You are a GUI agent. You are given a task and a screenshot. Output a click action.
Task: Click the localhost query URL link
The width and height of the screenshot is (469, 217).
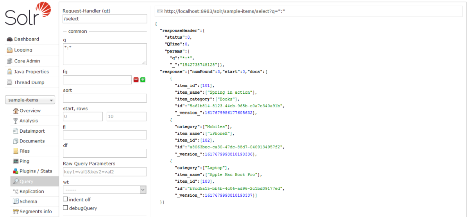224,11
